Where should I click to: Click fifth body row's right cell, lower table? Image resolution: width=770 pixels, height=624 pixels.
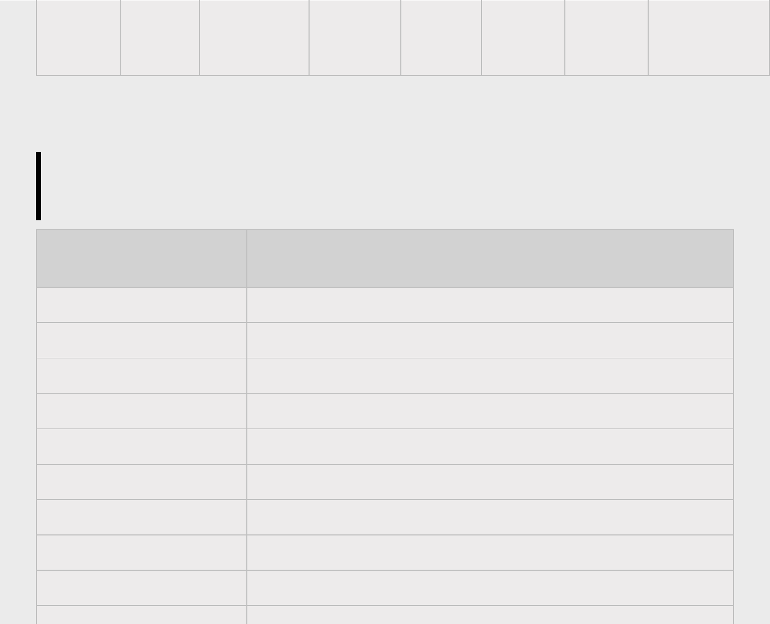coord(490,446)
